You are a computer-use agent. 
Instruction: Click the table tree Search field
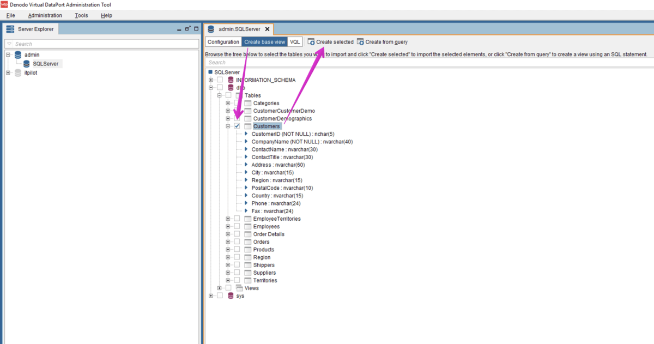click(429, 62)
